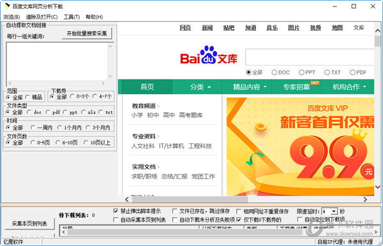Open the 帮助(H) menu

[x=94, y=17]
